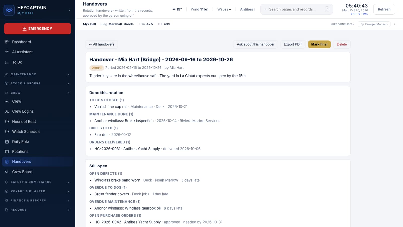Image resolution: width=403 pixels, height=227 pixels.
Task: Expand the Safety & Compliance section
Action: [37, 182]
